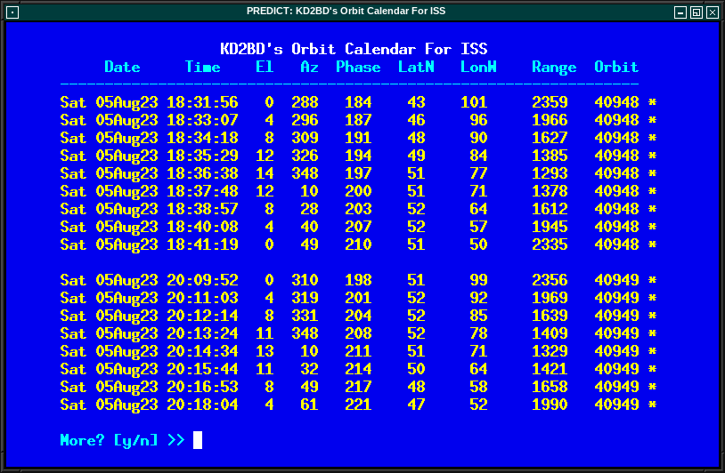The width and height of the screenshot is (725, 473).
Task: Click range value 2335
Action: [x=550, y=245]
